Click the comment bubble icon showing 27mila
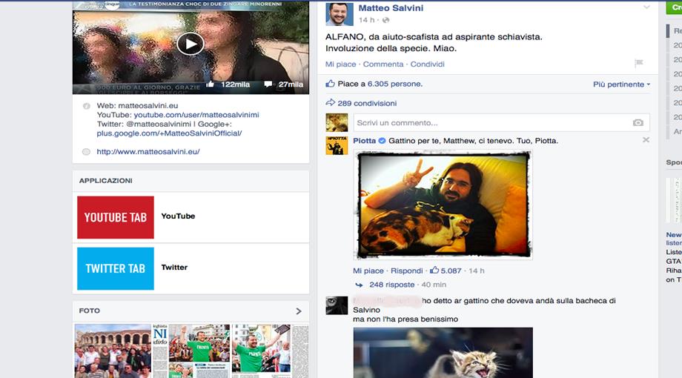The width and height of the screenshot is (682, 378). click(x=268, y=84)
